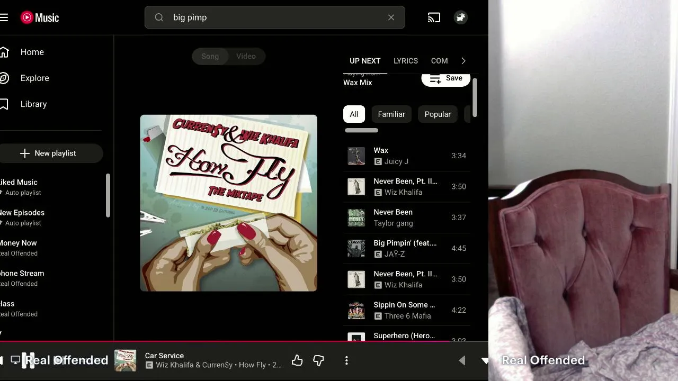Create a New playlist
Image resolution: width=678 pixels, height=381 pixels.
tap(51, 153)
